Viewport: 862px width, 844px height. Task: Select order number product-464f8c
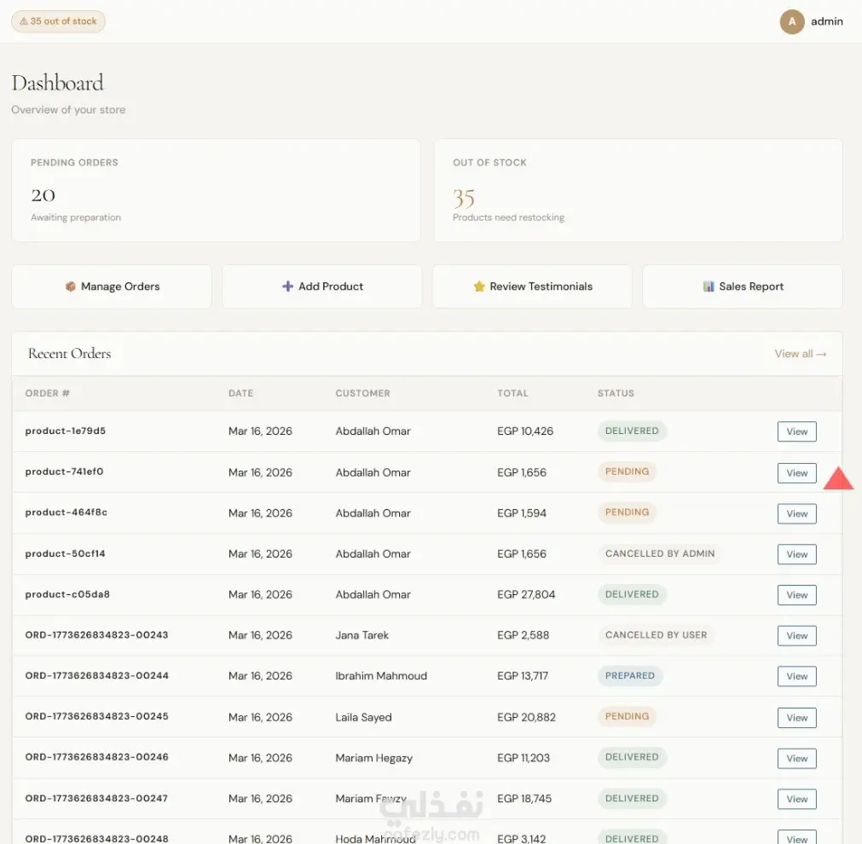66,512
